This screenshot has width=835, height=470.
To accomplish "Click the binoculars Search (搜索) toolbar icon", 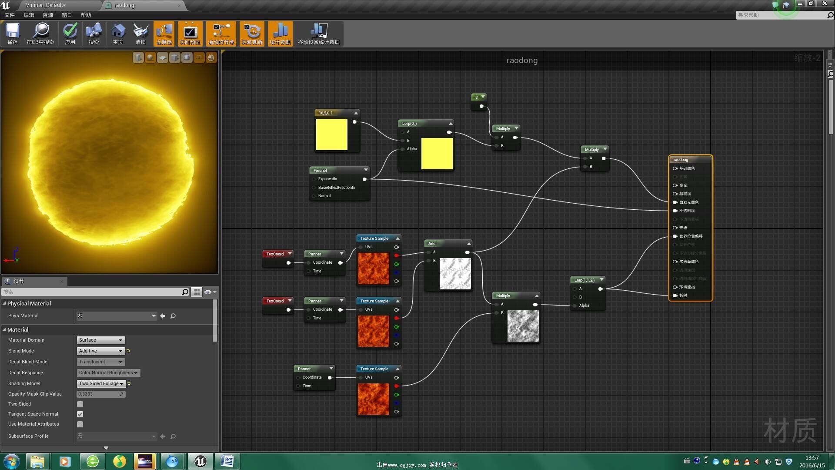I will (x=94, y=34).
